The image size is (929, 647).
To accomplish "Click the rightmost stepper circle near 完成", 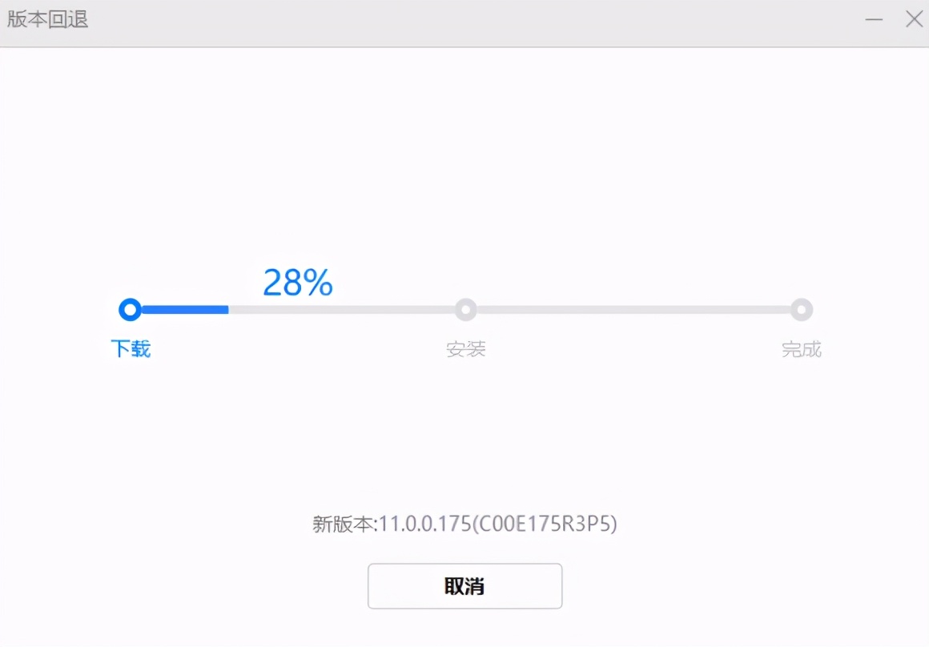I will (802, 310).
